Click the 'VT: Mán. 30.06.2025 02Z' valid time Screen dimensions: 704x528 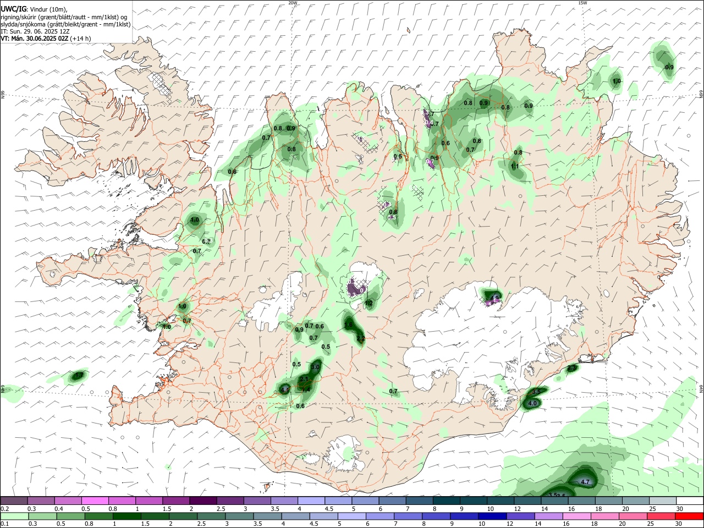tap(35, 38)
